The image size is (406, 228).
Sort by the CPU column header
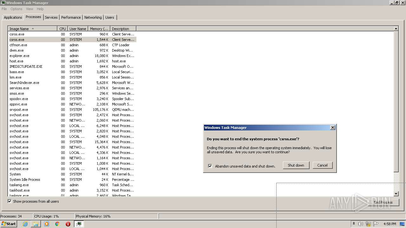pyautogui.click(x=62, y=29)
